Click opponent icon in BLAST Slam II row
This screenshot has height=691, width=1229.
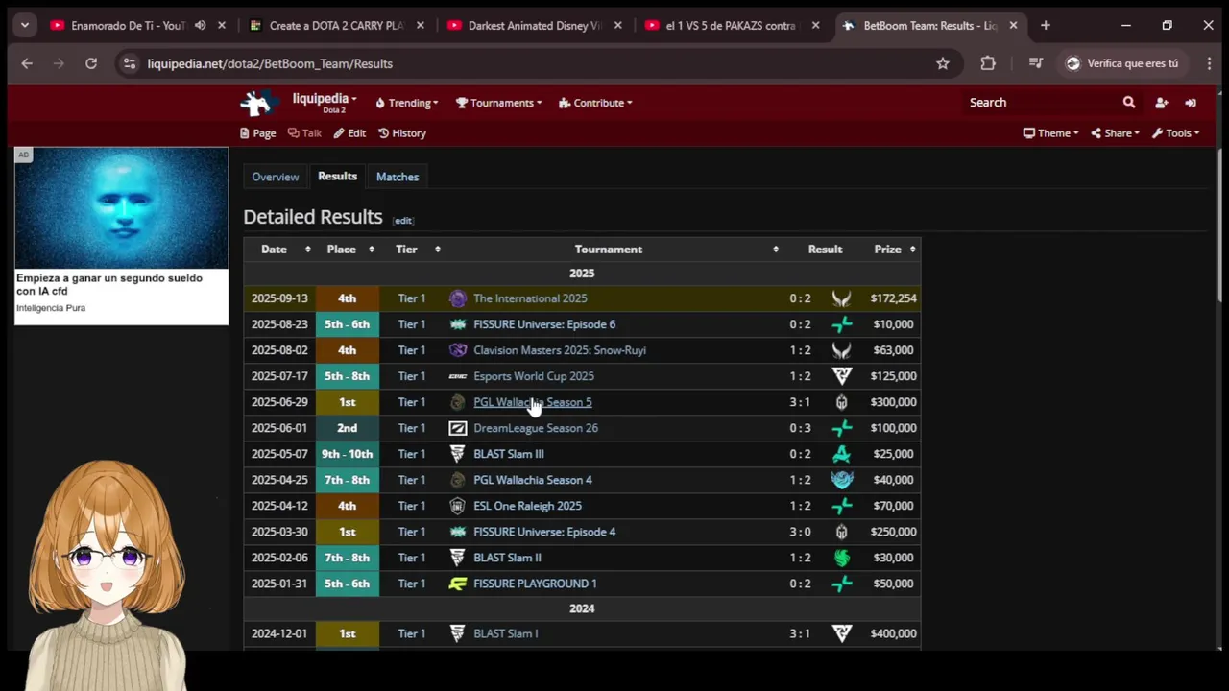[841, 558]
